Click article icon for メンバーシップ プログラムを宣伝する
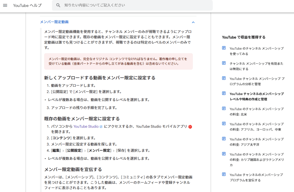294x192 pixels. click(x=224, y=174)
